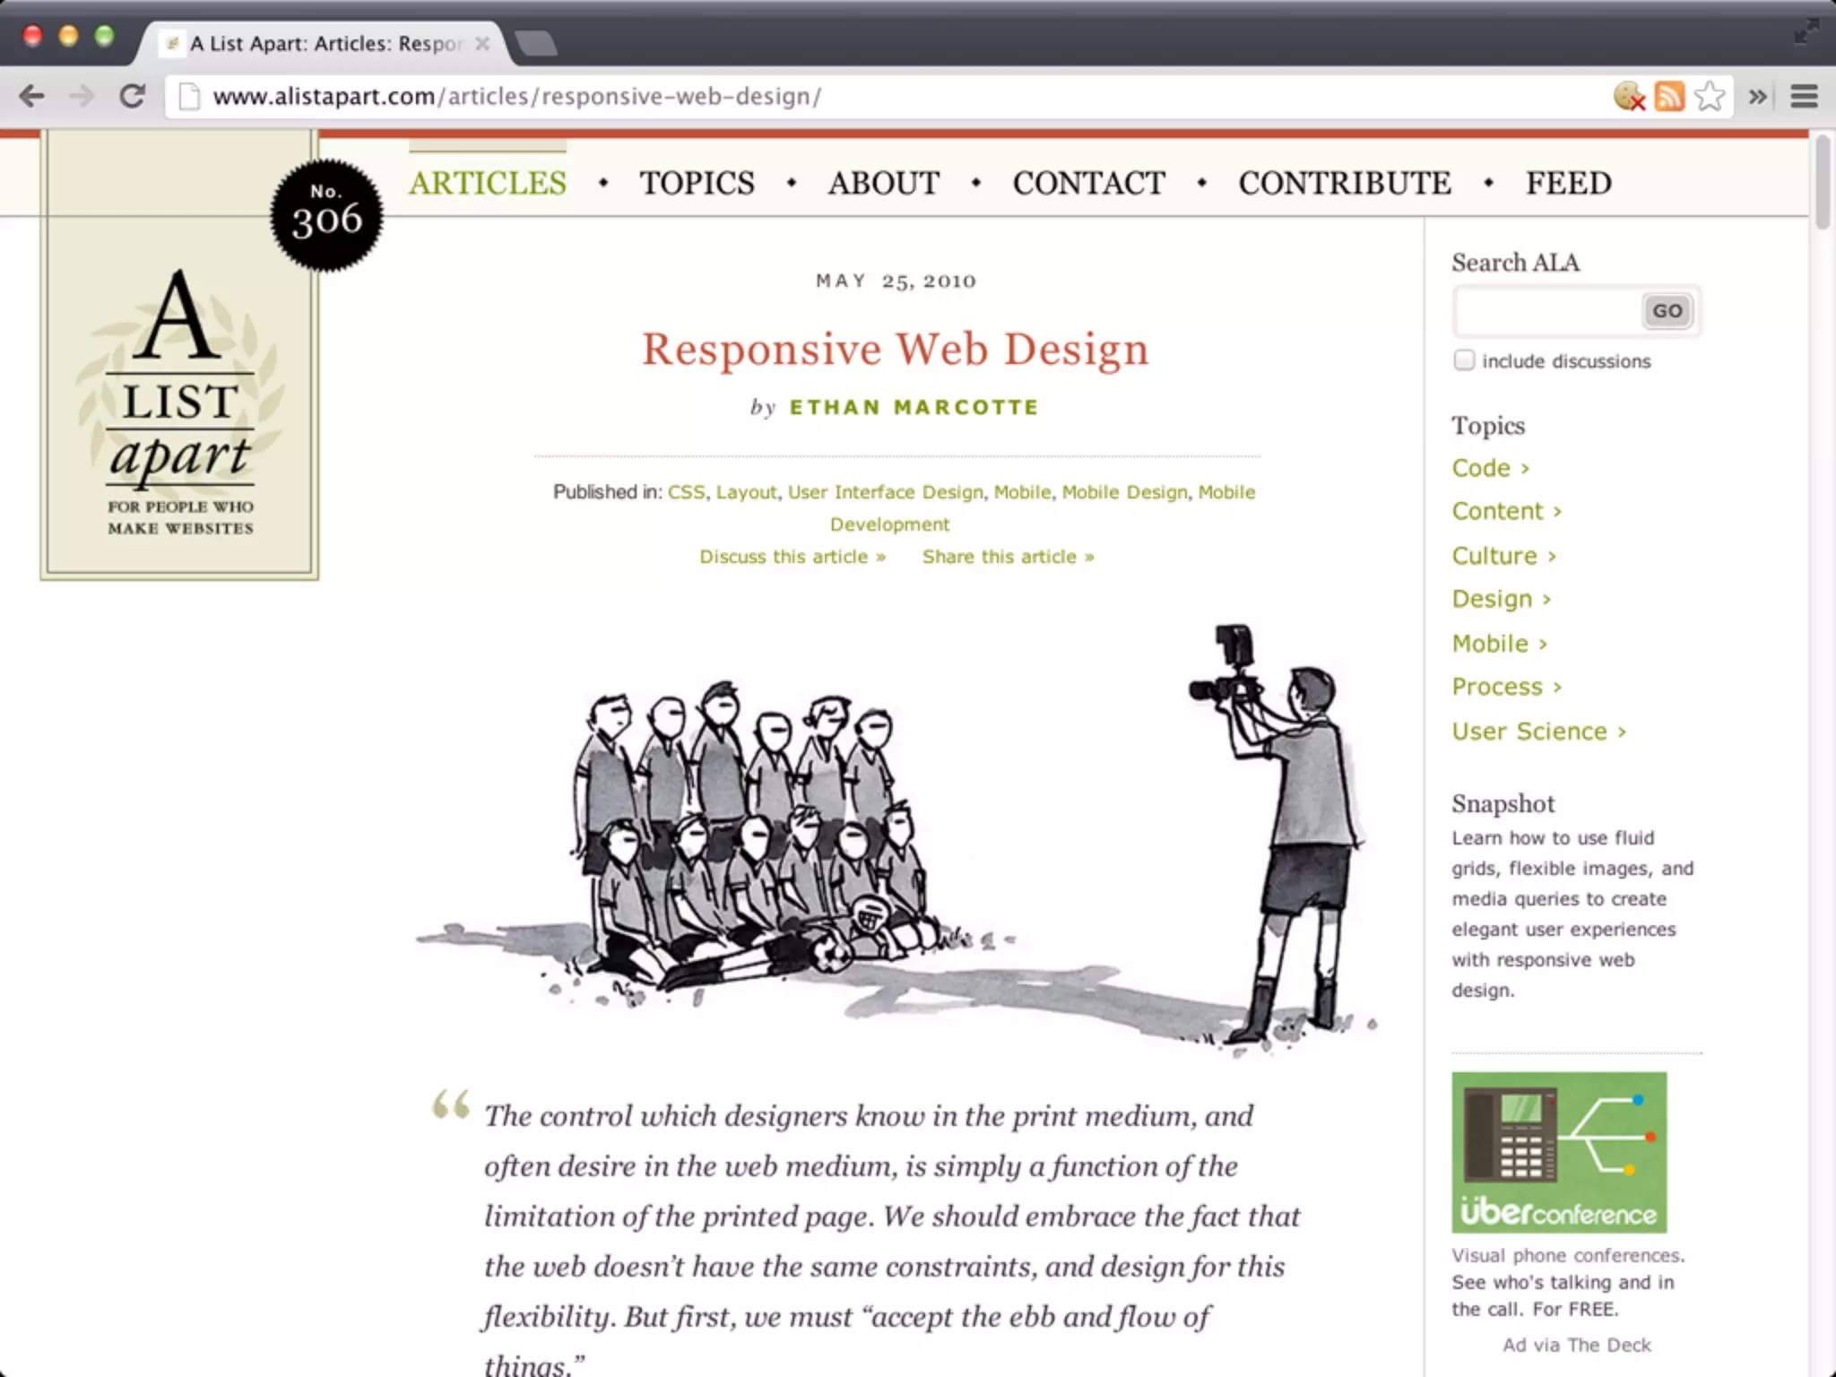Open the Topics navigation item
The width and height of the screenshot is (1836, 1377).
[x=697, y=184]
